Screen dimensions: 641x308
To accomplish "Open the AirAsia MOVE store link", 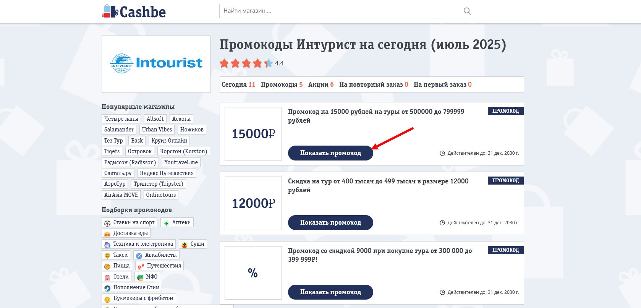I will (121, 195).
